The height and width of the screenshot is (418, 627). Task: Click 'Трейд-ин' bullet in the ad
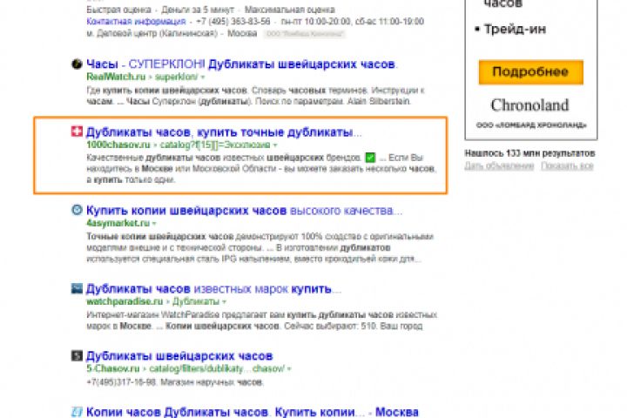(x=515, y=30)
